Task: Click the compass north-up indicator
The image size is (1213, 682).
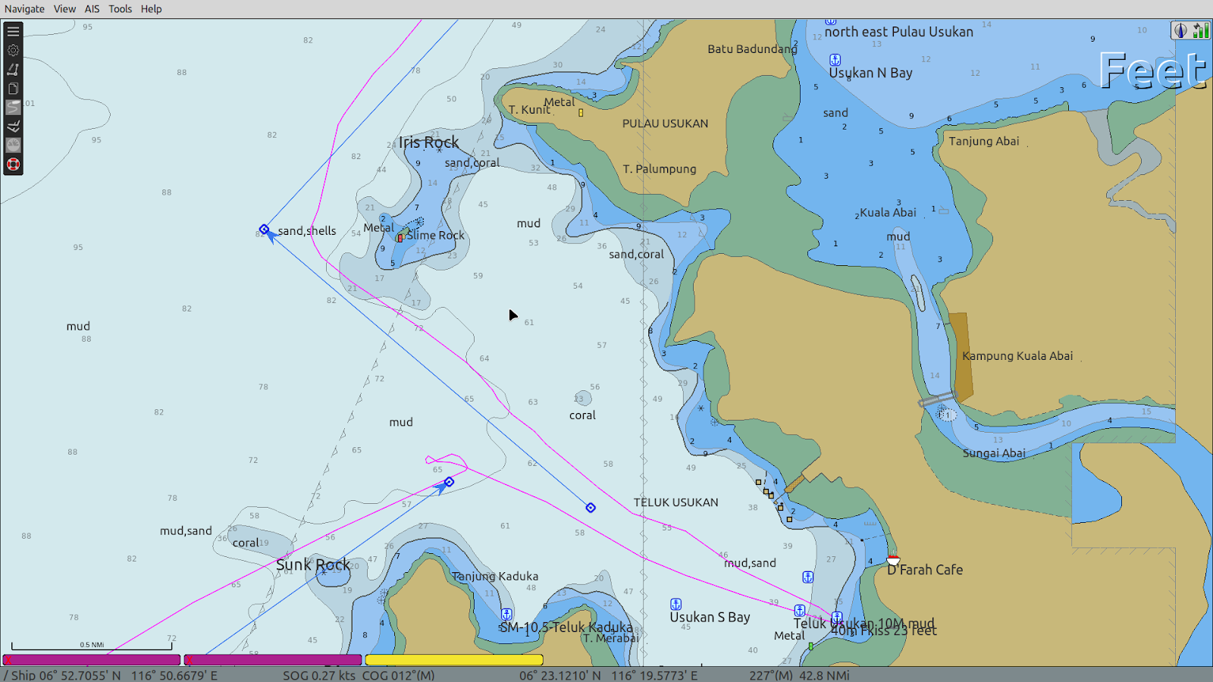Action: (x=1180, y=30)
